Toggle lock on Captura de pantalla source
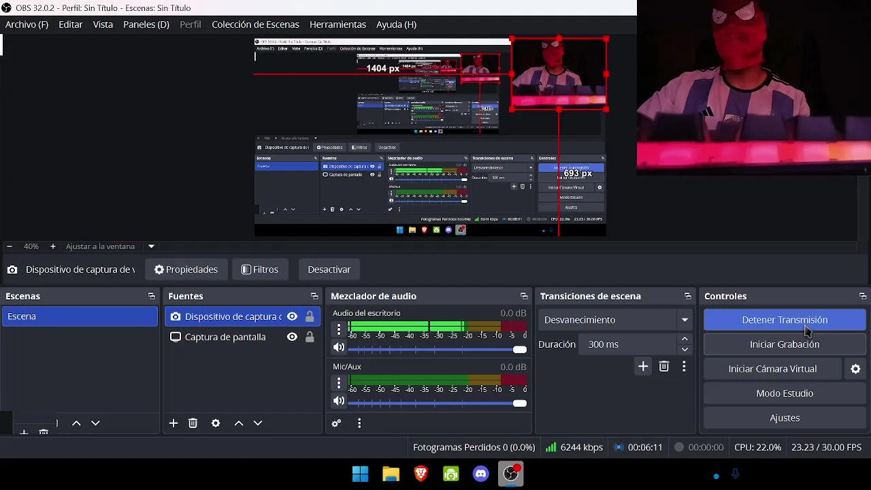 [x=310, y=337]
